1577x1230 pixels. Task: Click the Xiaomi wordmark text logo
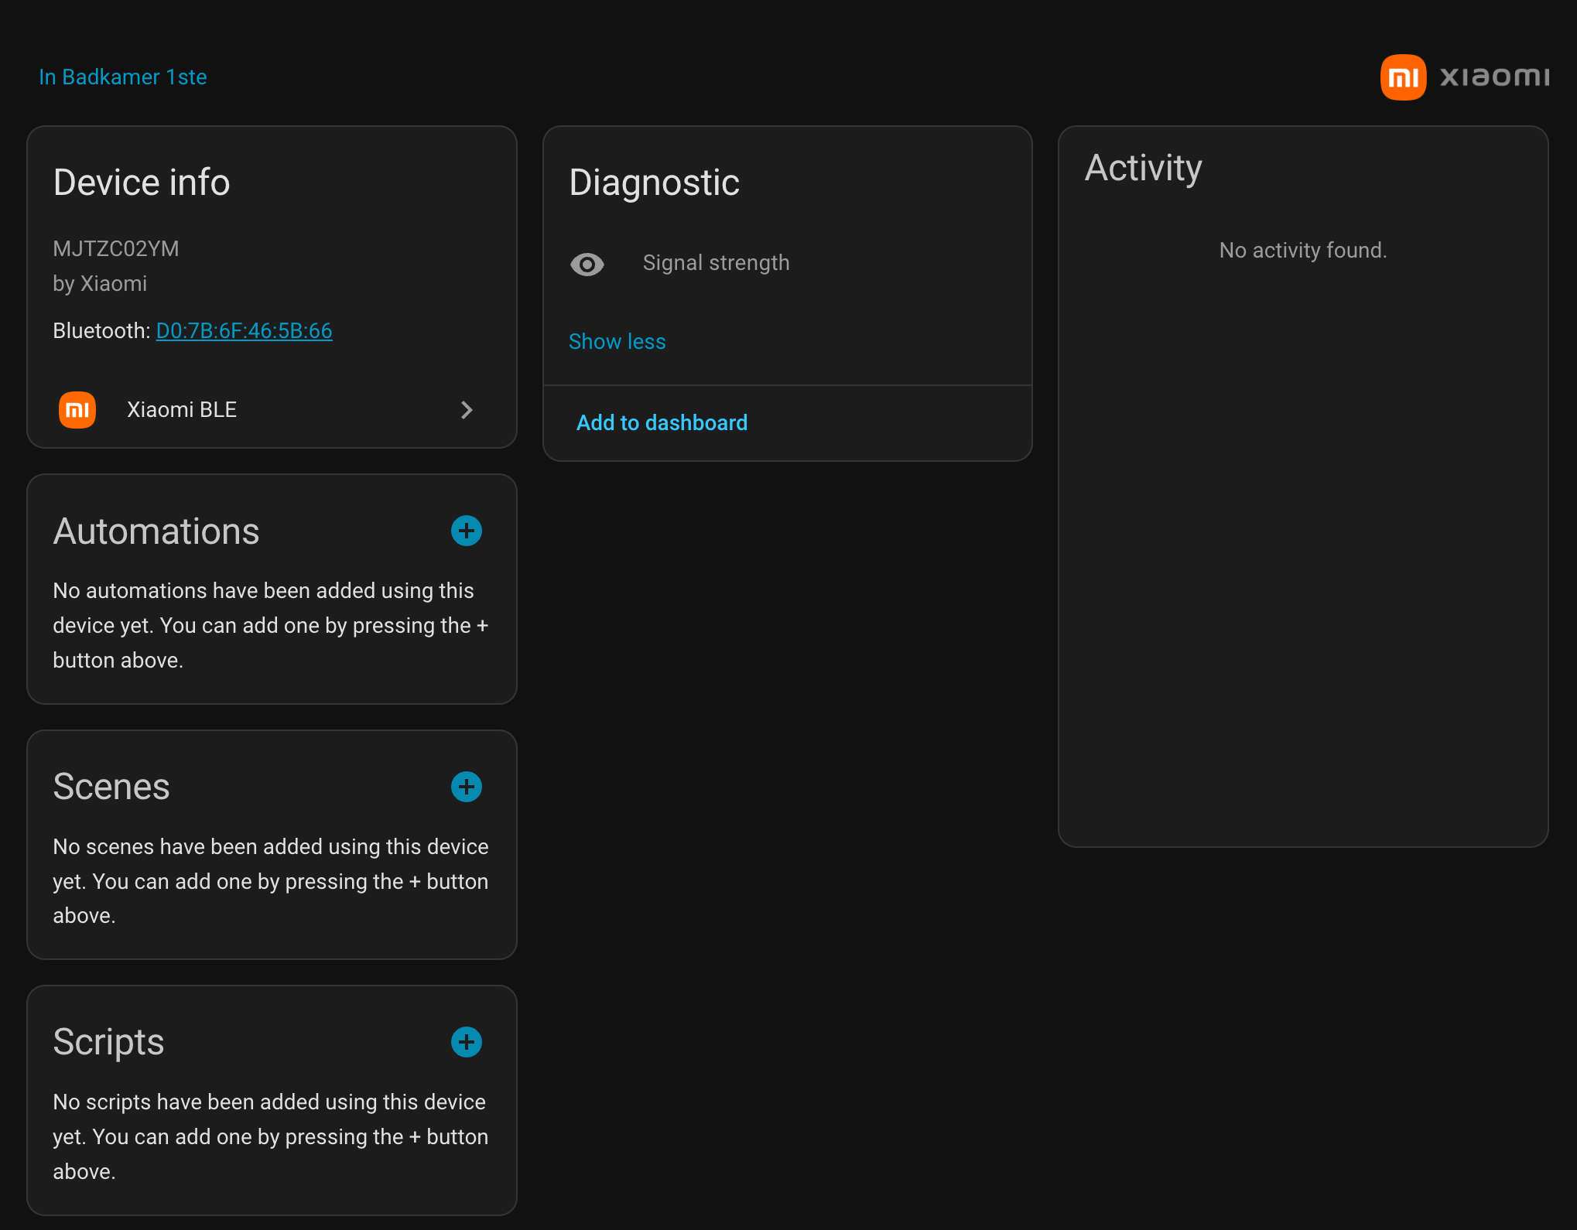point(1493,77)
